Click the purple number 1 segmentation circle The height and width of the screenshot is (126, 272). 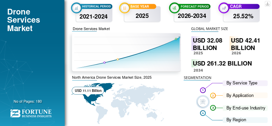click(x=203, y=90)
